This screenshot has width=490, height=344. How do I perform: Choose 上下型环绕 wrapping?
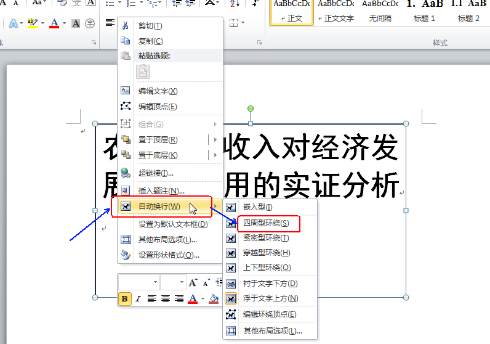point(267,268)
